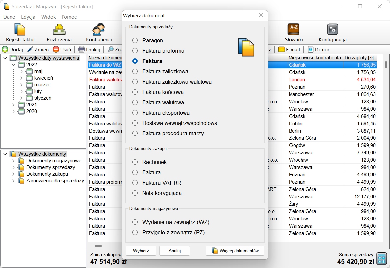390x268 pixels.
Task: Click the Więcej dokumentów button
Action: pyautogui.click(x=235, y=251)
